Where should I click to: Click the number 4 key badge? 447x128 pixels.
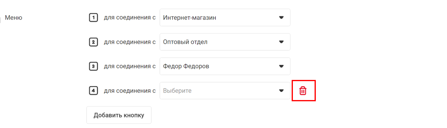pyautogui.click(x=94, y=91)
